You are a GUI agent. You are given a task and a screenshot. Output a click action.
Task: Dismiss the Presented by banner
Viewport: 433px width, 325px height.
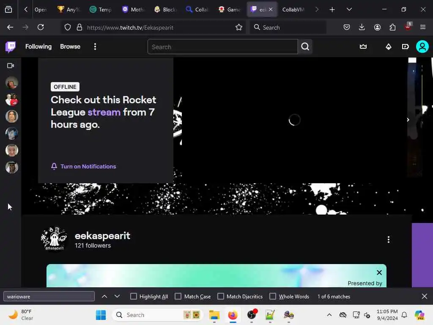tap(379, 273)
